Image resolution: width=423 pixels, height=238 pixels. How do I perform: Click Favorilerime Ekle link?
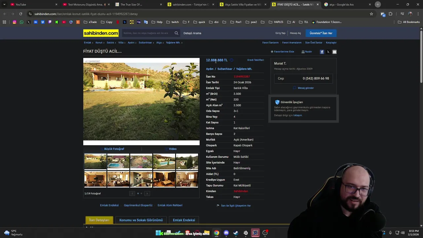[x=282, y=52]
